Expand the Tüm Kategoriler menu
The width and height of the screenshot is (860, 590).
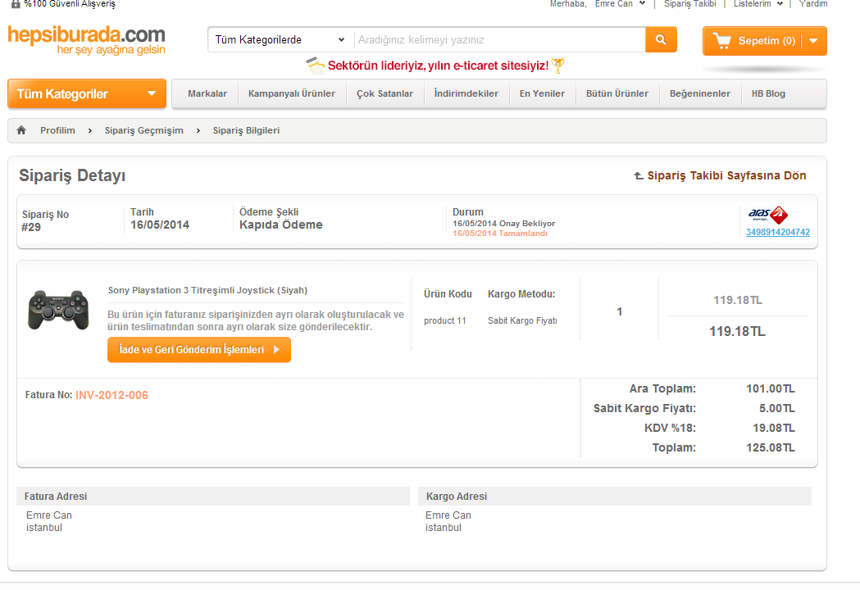point(86,93)
